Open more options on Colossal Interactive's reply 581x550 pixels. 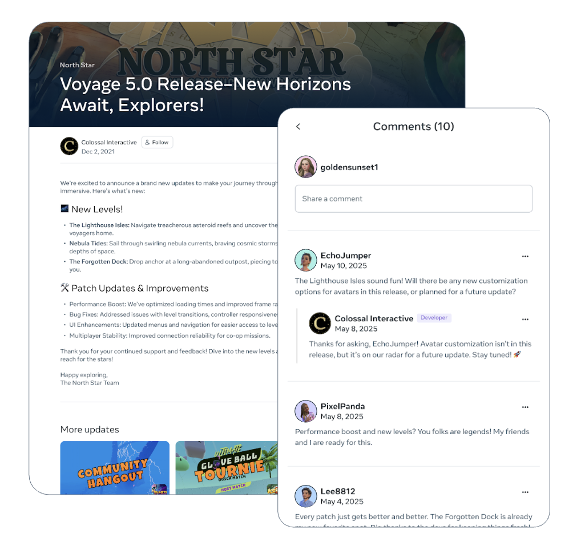coord(525,320)
